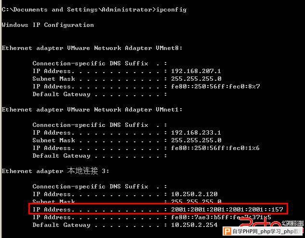The image size is (305, 238).
Task: Select IP address 192.168.207.1
Action: pyautogui.click(x=196, y=71)
